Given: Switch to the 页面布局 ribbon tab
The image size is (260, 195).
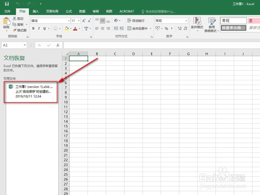Looking at the screenshot, I should coord(52,11).
